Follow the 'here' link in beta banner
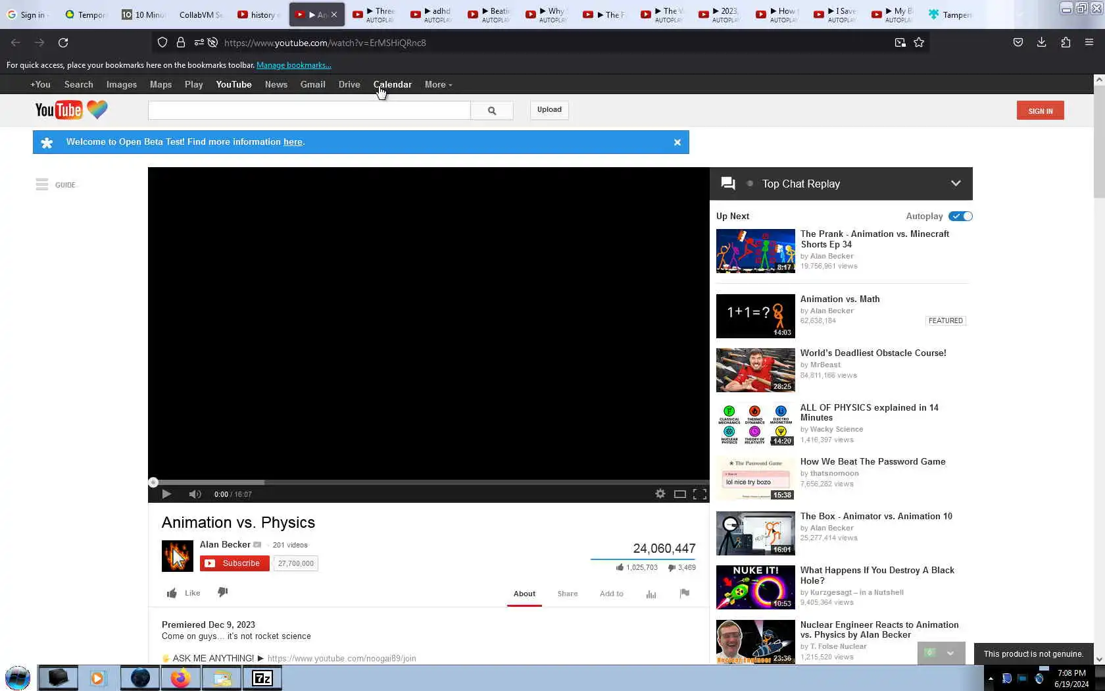 click(x=293, y=142)
